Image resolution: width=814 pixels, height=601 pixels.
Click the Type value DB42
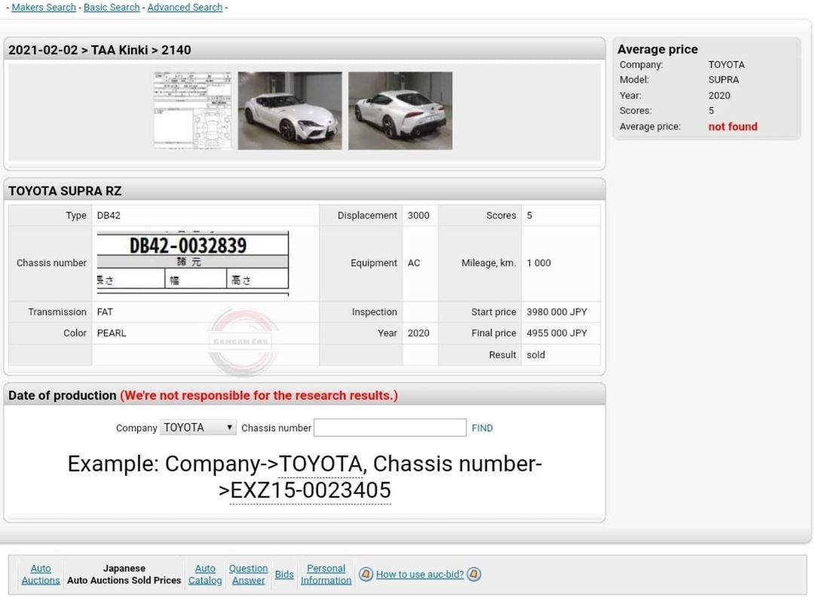tap(109, 215)
